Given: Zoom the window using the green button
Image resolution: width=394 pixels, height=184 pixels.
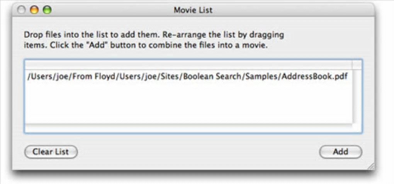Looking at the screenshot, I should (47, 10).
